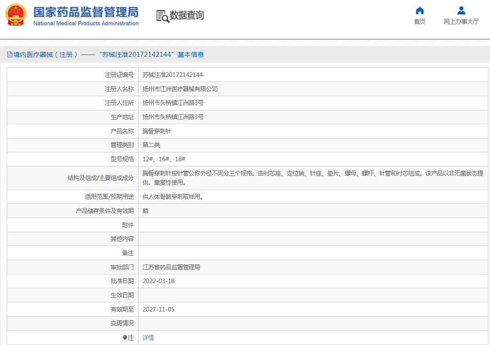Click the 管理类别 row label
Viewport: 490px width, 345px height.
pyautogui.click(x=122, y=145)
